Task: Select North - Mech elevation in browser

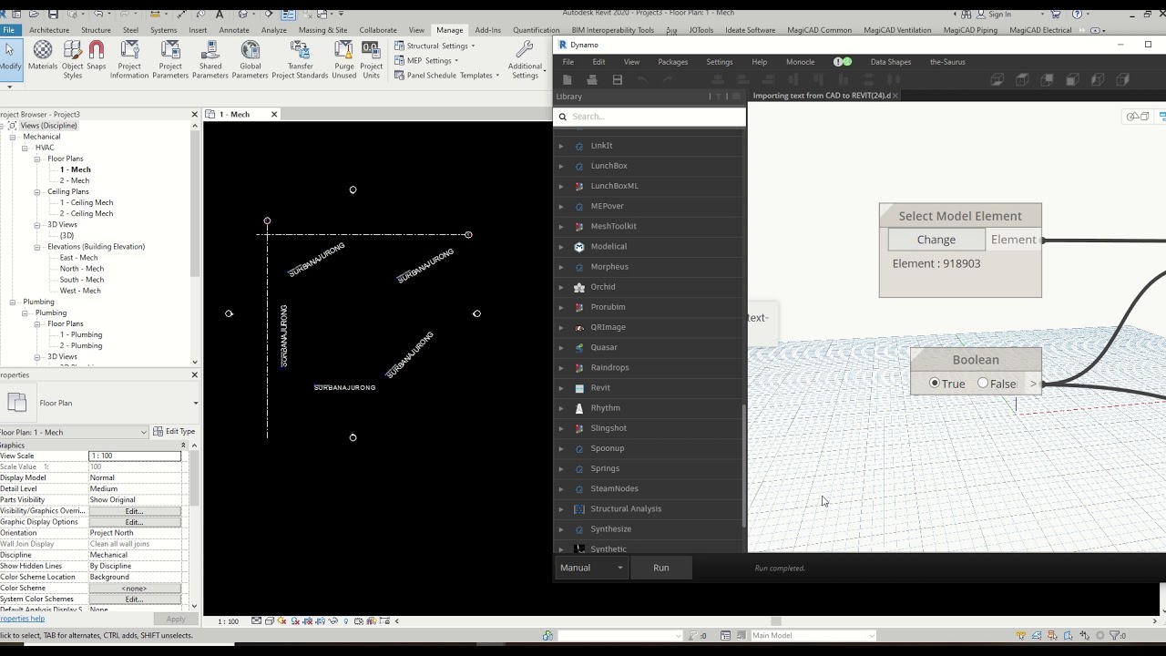Action: pos(82,269)
